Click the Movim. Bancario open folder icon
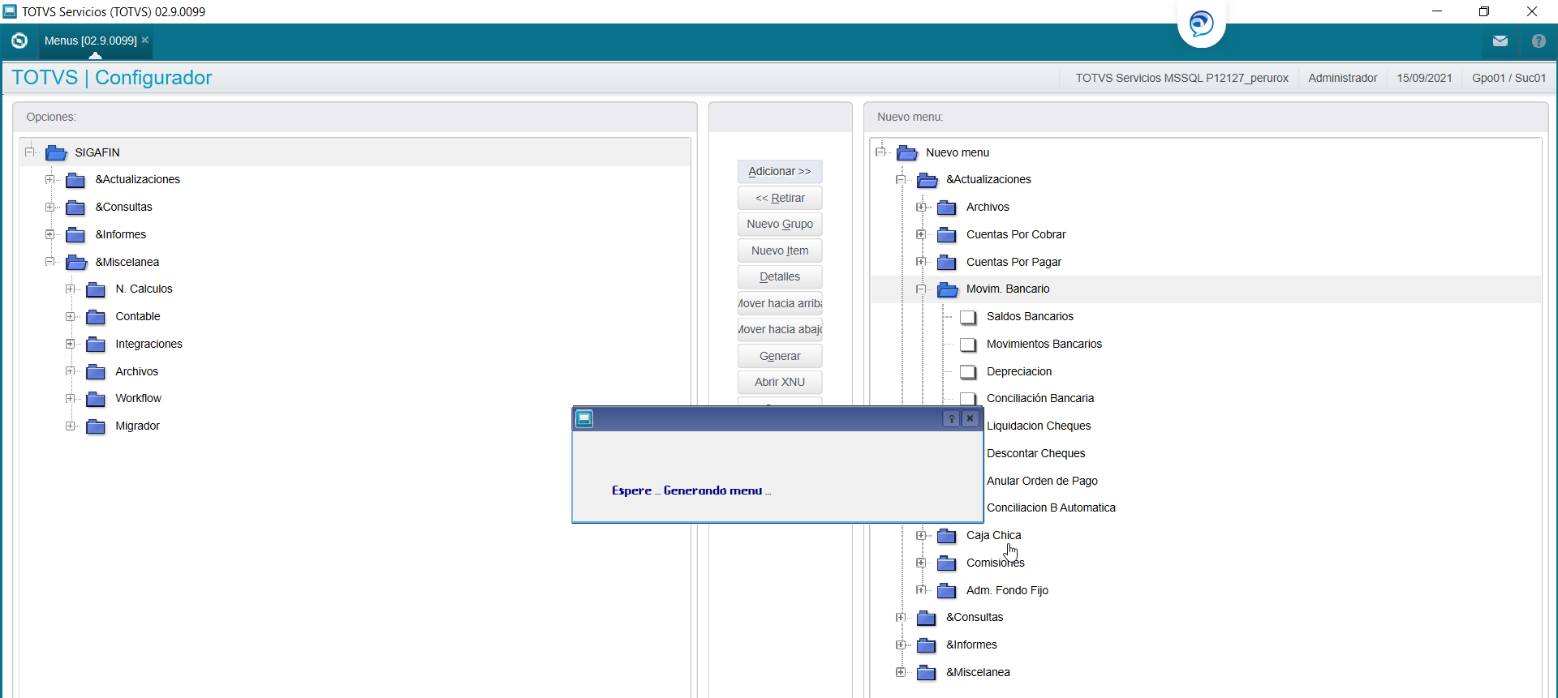The image size is (1558, 698). (947, 289)
